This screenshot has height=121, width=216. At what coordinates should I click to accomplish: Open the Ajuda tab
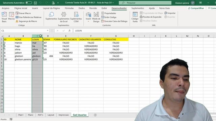152,8
